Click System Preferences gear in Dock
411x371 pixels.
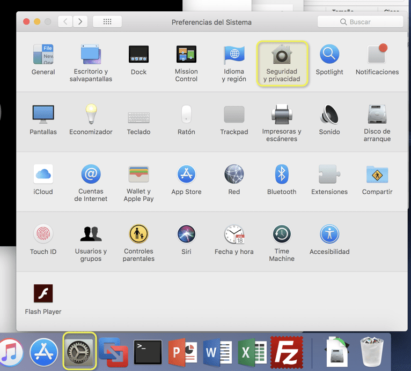pyautogui.click(x=79, y=351)
